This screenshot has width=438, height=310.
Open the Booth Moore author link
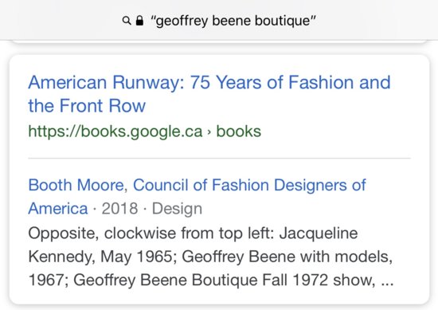click(x=76, y=185)
